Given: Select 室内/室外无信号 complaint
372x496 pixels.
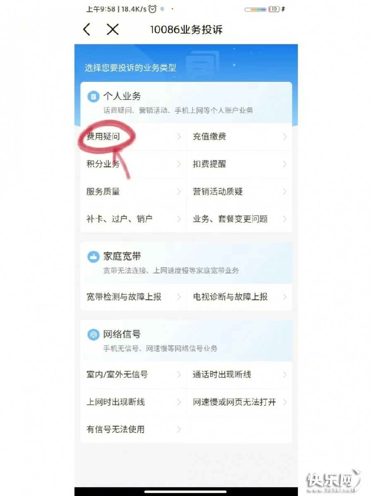Looking at the screenshot, I should coord(134,374).
